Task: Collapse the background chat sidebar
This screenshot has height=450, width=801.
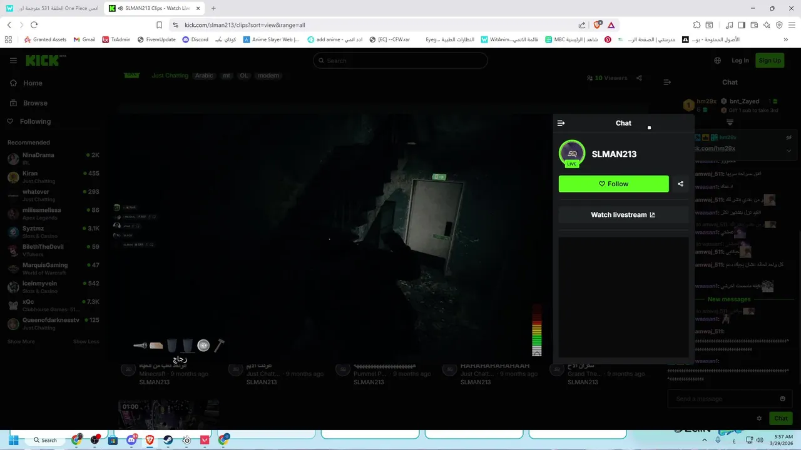Action: pos(667,82)
